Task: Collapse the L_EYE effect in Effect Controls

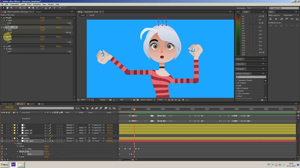Action: (x=2, y=46)
